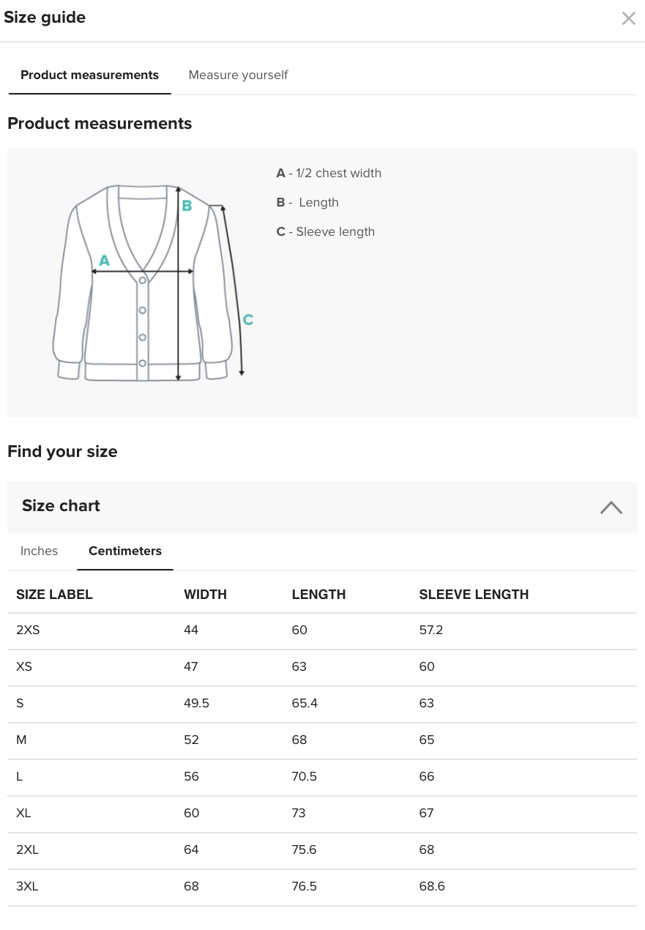Select the M size row label
The height and width of the screenshot is (930, 645).
tap(21, 740)
